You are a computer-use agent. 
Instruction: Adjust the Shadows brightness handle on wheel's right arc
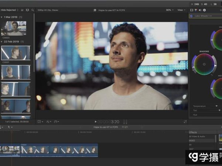coord(215,66)
